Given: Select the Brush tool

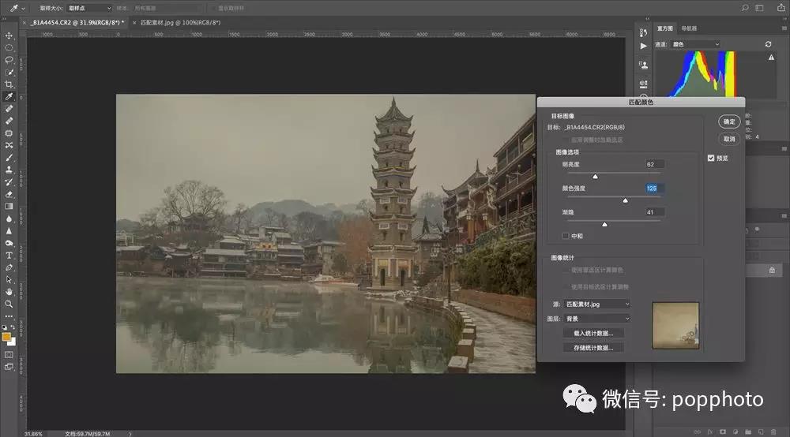Looking at the screenshot, I should 9,158.
